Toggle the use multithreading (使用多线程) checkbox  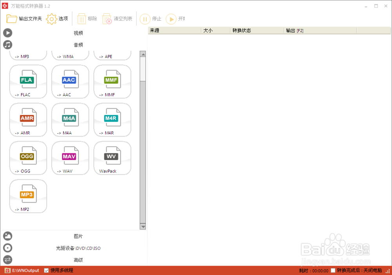click(46, 271)
